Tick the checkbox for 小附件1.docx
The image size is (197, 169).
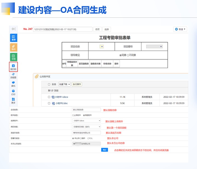click(x=49, y=97)
